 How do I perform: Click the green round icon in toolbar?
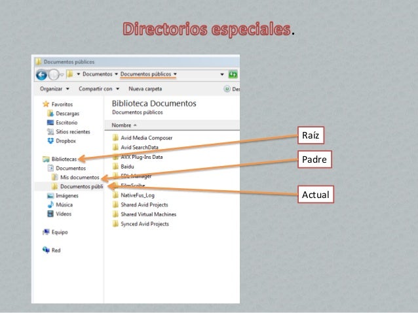[227, 89]
